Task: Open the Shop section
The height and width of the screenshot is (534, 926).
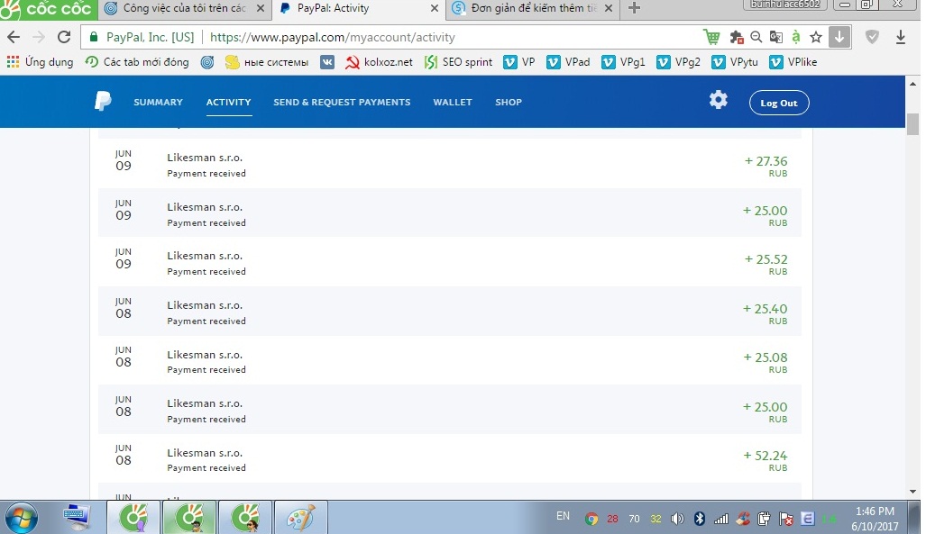Action: coord(509,102)
